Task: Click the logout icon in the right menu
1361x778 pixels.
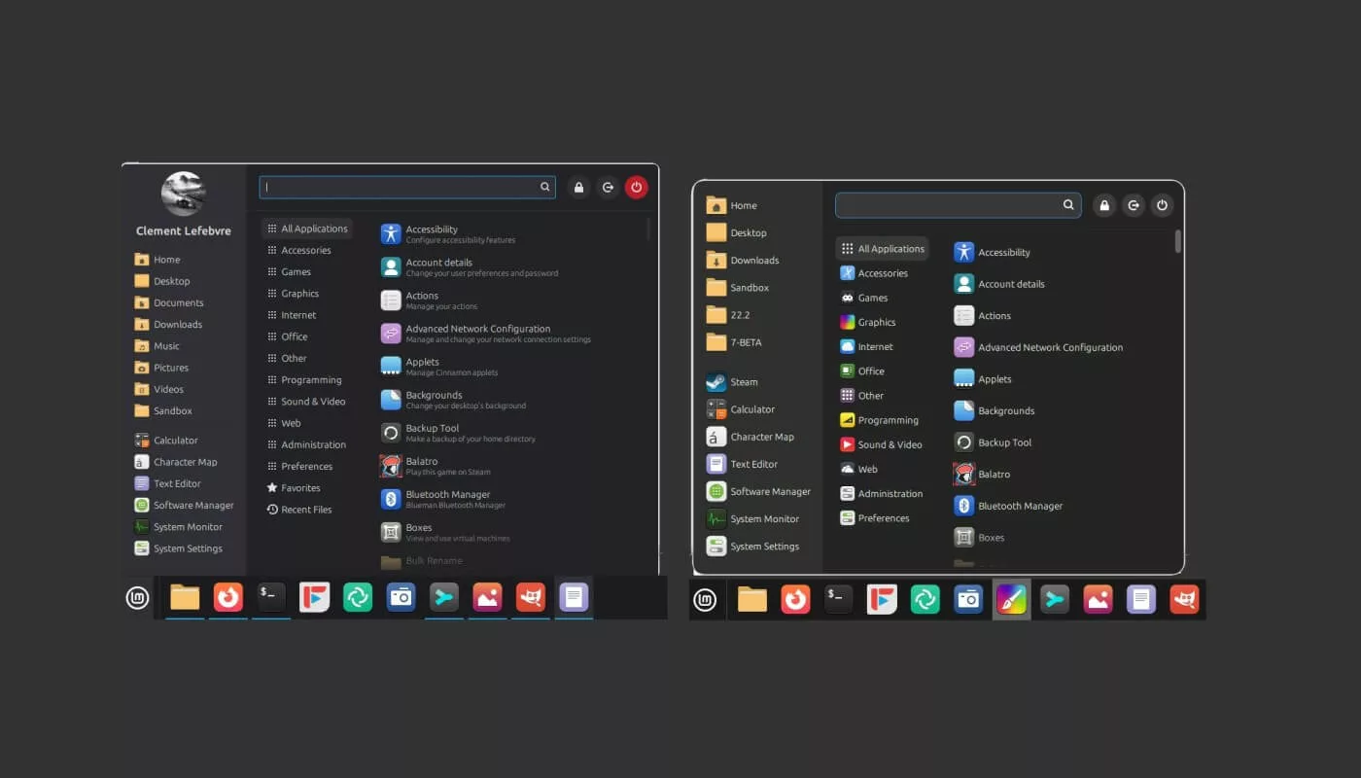Action: click(1133, 205)
